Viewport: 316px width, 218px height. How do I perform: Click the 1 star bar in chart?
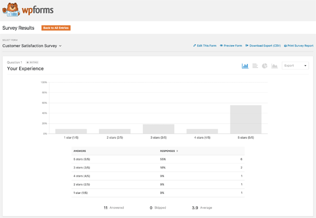click(x=71, y=131)
